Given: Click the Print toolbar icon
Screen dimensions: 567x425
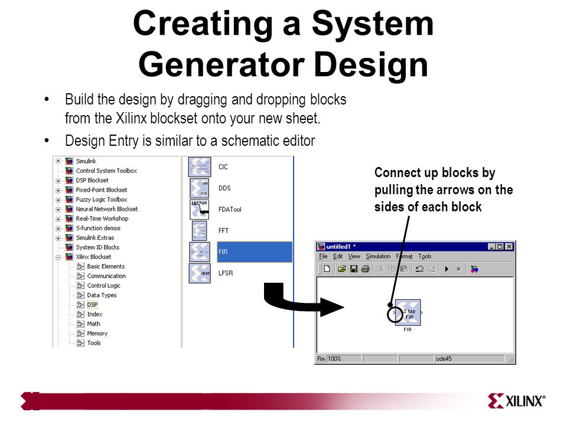Looking at the screenshot, I should point(366,269).
